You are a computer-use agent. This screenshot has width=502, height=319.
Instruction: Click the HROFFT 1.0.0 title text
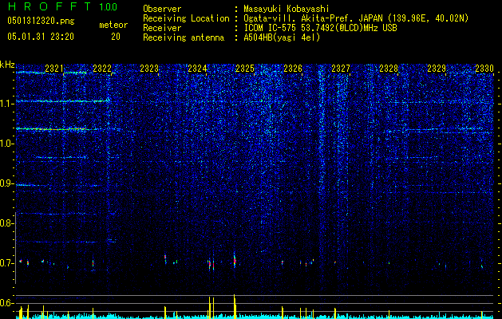click(x=63, y=6)
